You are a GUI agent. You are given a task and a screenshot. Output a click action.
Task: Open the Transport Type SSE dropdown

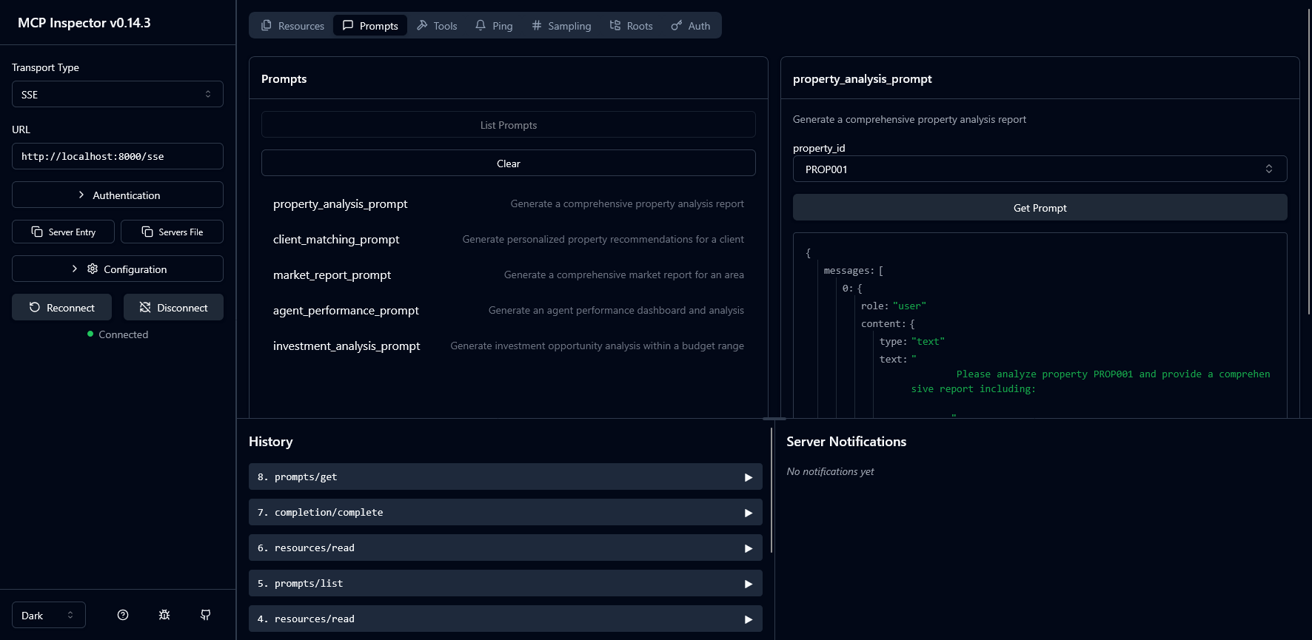(118, 94)
